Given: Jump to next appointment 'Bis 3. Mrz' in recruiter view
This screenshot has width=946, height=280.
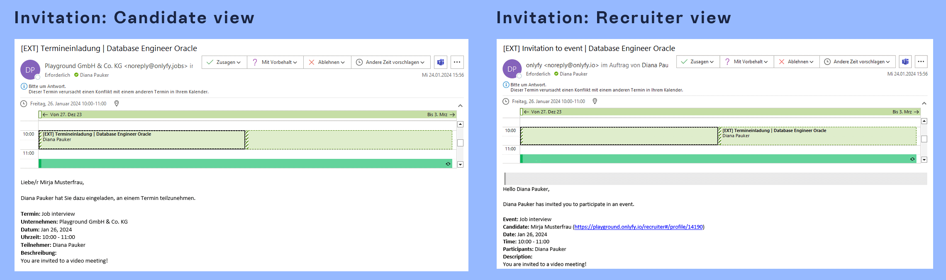Looking at the screenshot, I should pyautogui.click(x=905, y=112).
